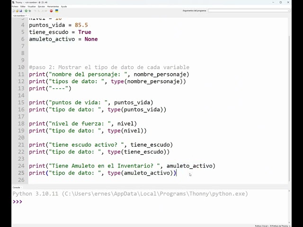The height and width of the screenshot is (227, 303).
Task: Click the Python 3.10.11 version line in console
Action: point(130,194)
